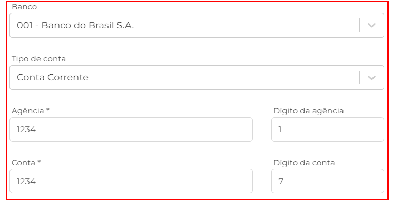
Task: Click the asterisk next to Agência
Action: pos(48,110)
